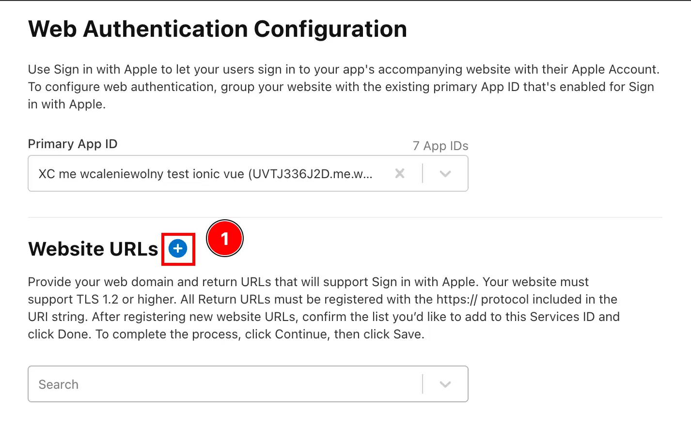Click the chevron on the Primary App ID selector
Screen dimensions: 691x427
pos(445,173)
